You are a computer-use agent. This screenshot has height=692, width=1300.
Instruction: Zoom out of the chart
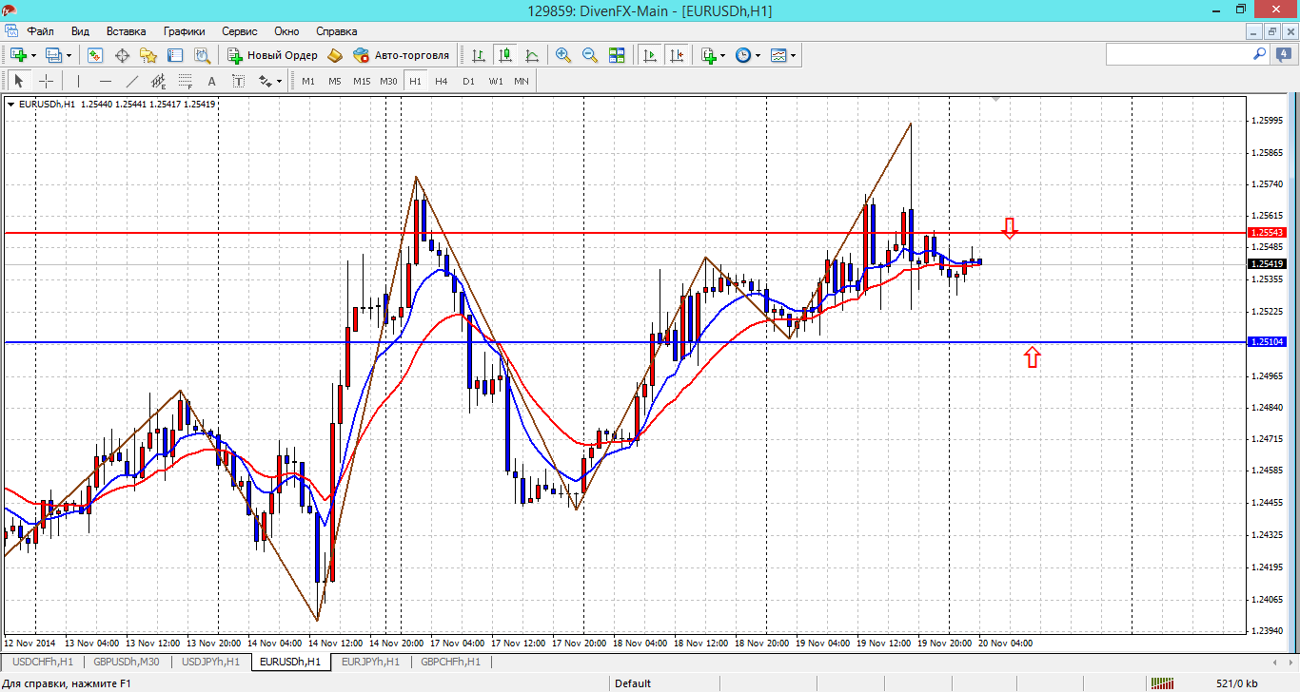(x=590, y=55)
